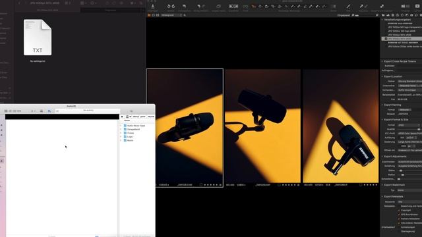Click the first view mode icon in ForkLift
Viewport: 422px width, 237px height.
point(6,111)
